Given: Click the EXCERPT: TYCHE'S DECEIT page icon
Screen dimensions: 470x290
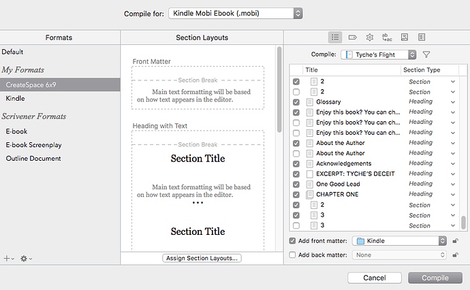Looking at the screenshot, I should (x=310, y=174).
